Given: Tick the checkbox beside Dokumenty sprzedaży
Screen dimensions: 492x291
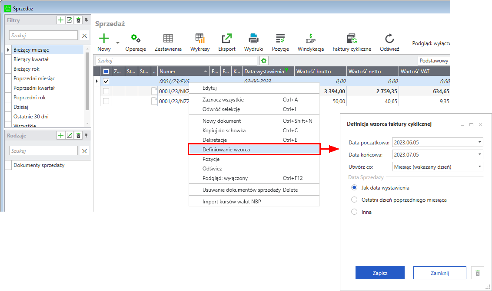Looking at the screenshot, I should (8, 165).
